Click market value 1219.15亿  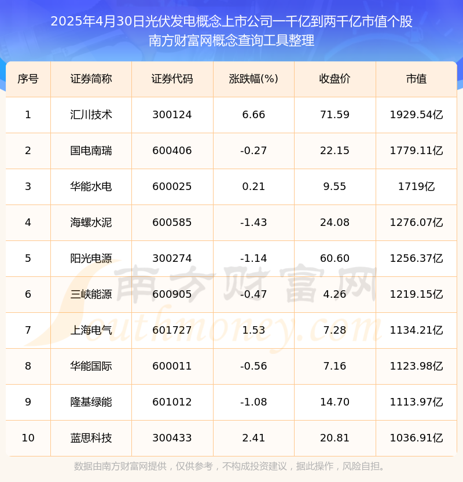(x=416, y=294)
